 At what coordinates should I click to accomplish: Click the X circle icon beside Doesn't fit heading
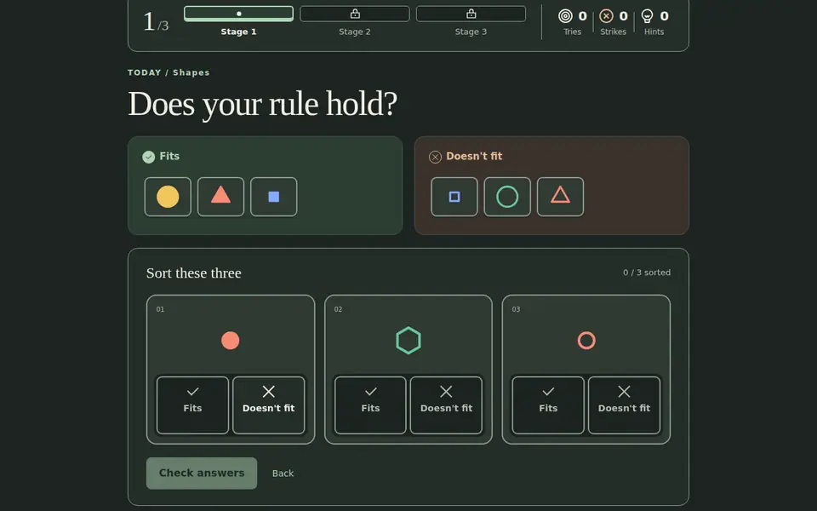point(435,157)
